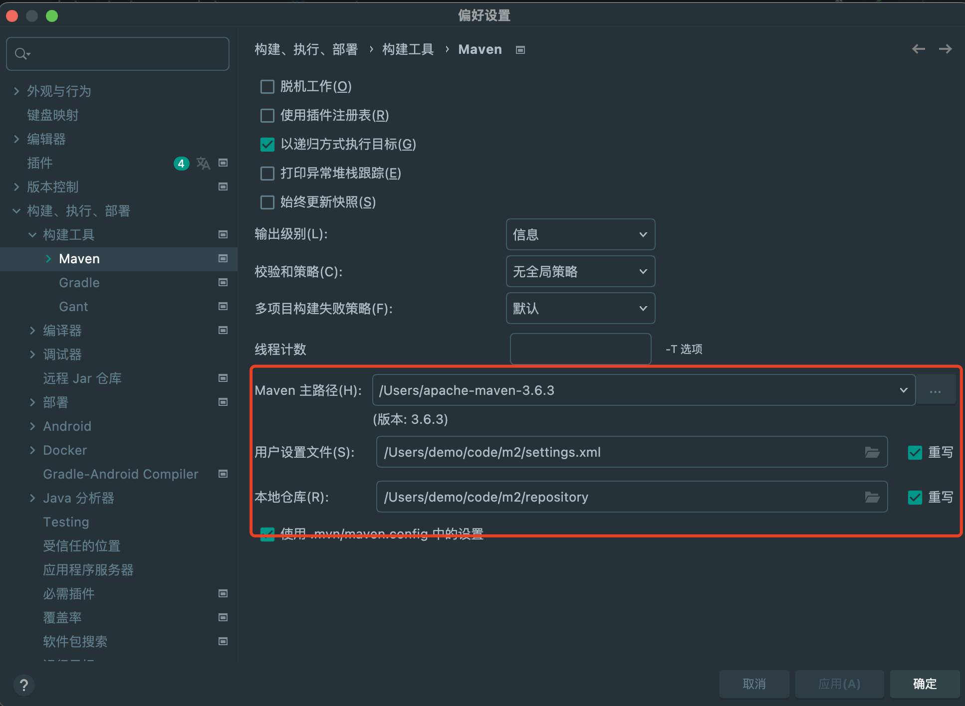Select Gradle in settings tree
The image size is (965, 706).
(x=79, y=283)
